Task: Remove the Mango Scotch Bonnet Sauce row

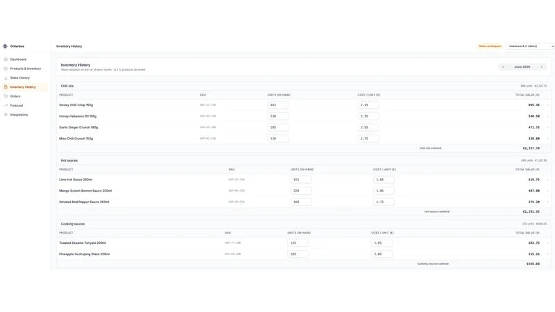Action: click(x=547, y=191)
